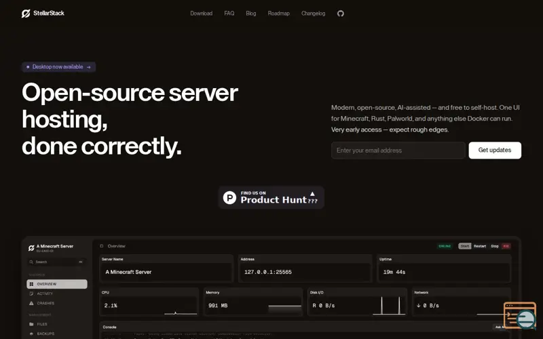Click the Product Hunt upvote triangle

pos(312,194)
